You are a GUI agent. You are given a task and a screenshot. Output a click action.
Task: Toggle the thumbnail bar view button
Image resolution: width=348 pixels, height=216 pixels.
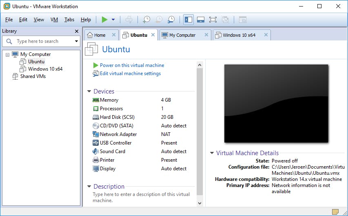[x=200, y=20]
